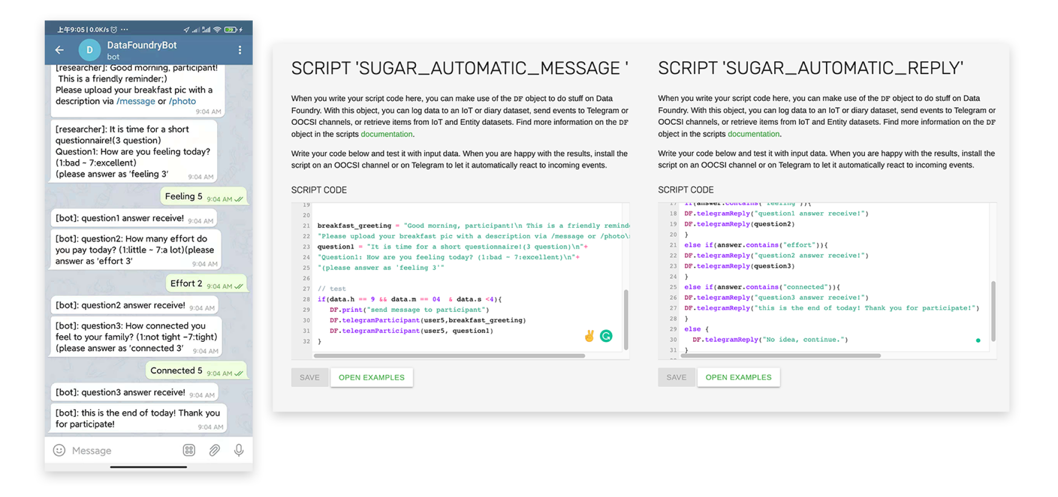
Task: Click the /photo command link in chat
Action: click(x=182, y=101)
